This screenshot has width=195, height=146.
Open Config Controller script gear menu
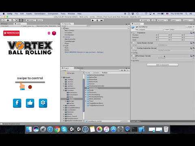click(194, 48)
